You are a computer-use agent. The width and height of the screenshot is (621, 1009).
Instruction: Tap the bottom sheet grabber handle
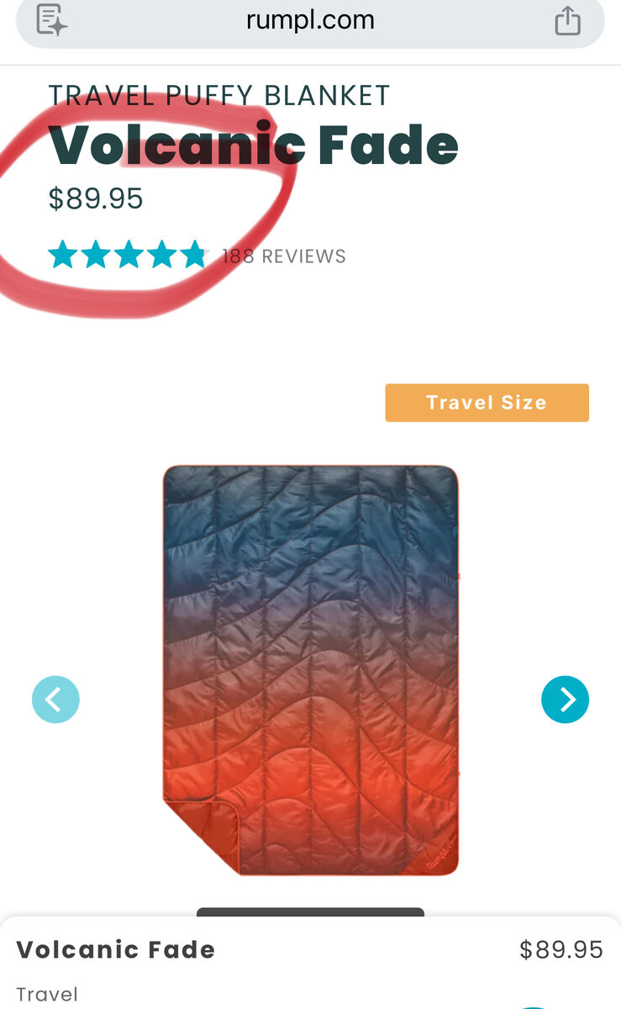pyautogui.click(x=310, y=911)
